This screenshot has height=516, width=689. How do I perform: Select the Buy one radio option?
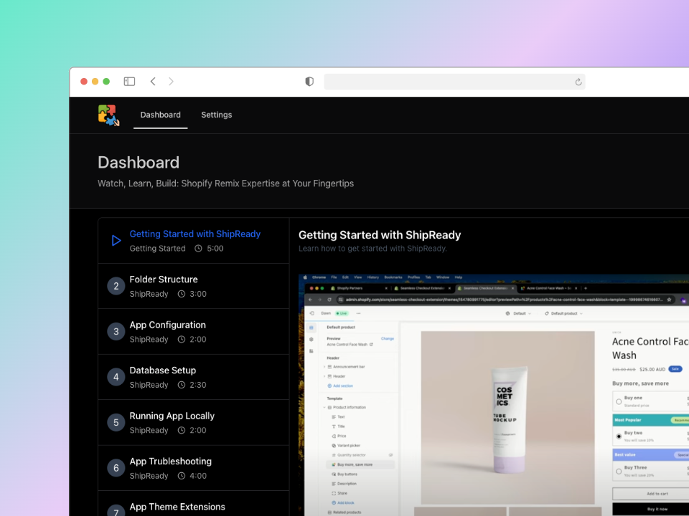click(x=619, y=401)
